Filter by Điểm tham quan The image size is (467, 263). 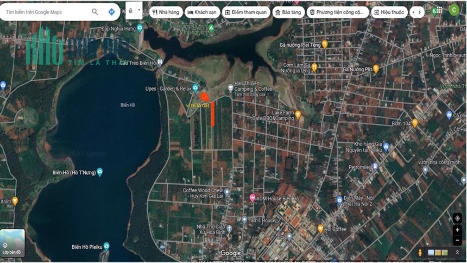pyautogui.click(x=246, y=12)
